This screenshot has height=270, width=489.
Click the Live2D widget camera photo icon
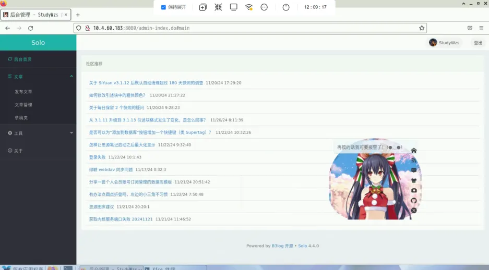coord(414,190)
